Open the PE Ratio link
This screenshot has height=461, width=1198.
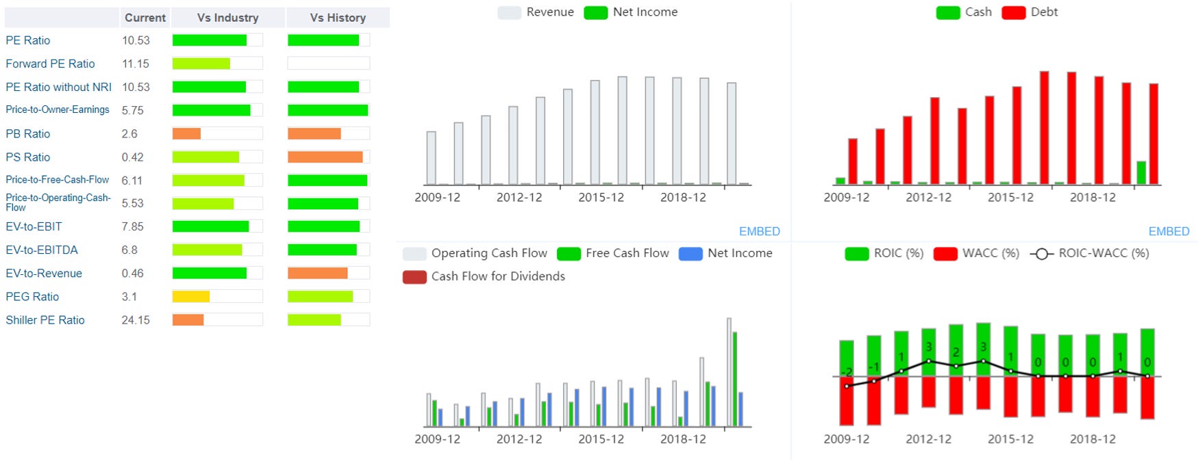[x=28, y=40]
